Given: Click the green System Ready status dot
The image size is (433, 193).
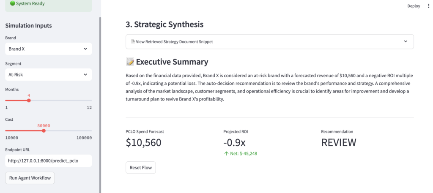Looking at the screenshot, I should (13, 3).
